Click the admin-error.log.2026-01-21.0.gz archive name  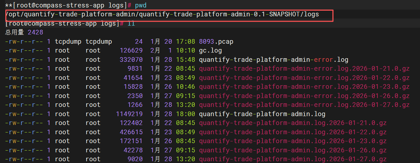pos(304,69)
